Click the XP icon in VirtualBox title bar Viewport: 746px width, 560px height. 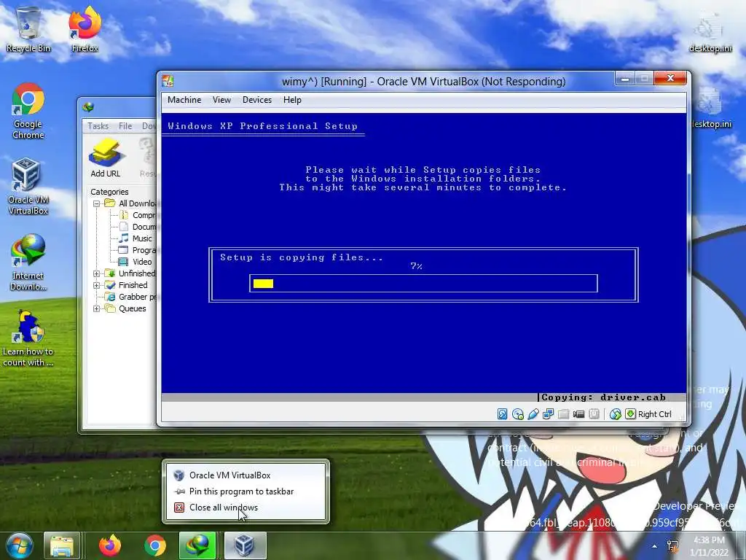[x=168, y=81]
